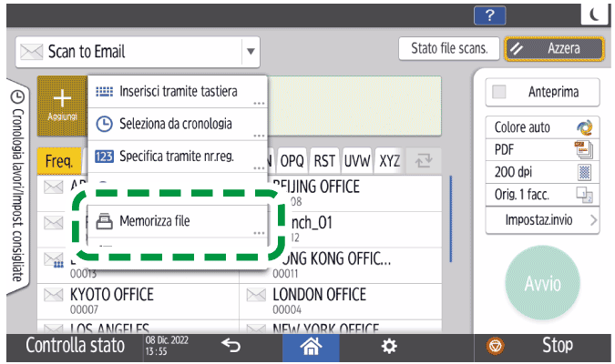615x364 pixels.
Task: Click the destination list scrollbar
Action: 451,219
